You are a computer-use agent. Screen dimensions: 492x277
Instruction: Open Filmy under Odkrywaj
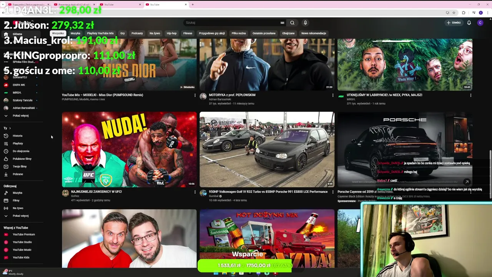pos(16,200)
